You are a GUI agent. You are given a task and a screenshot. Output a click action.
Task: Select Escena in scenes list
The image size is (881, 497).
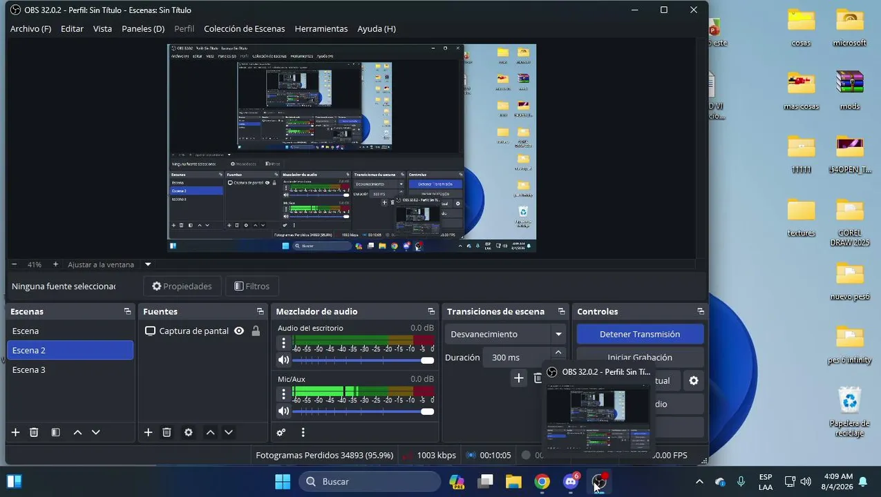click(x=70, y=331)
